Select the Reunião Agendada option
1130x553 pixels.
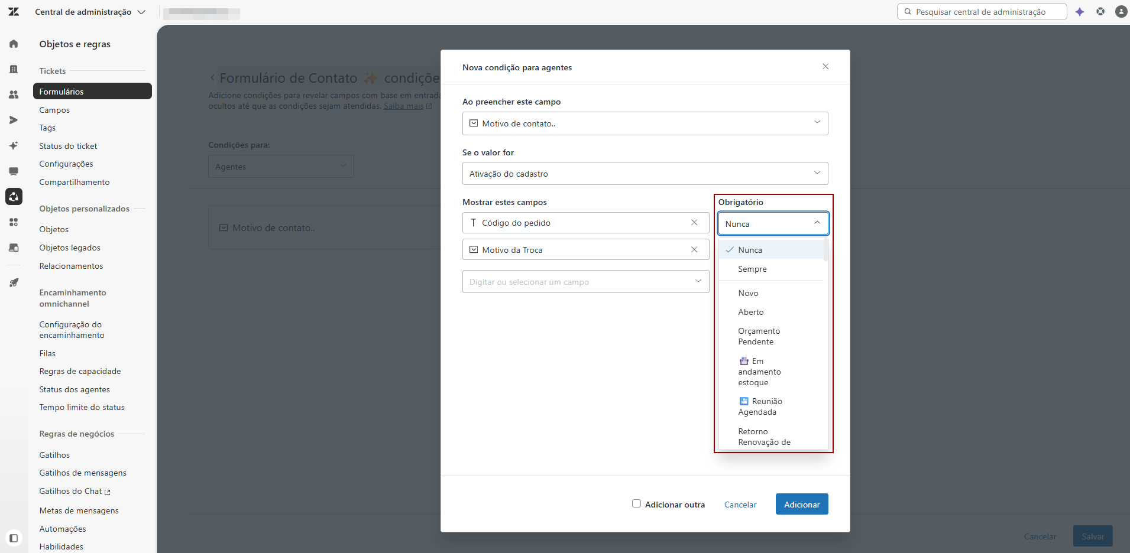pos(772,406)
